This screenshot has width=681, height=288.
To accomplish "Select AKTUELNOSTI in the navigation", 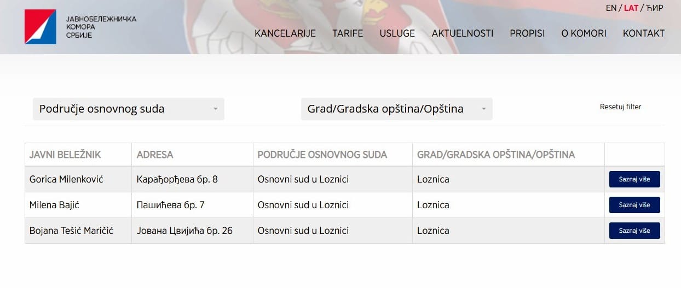I will [x=463, y=33].
